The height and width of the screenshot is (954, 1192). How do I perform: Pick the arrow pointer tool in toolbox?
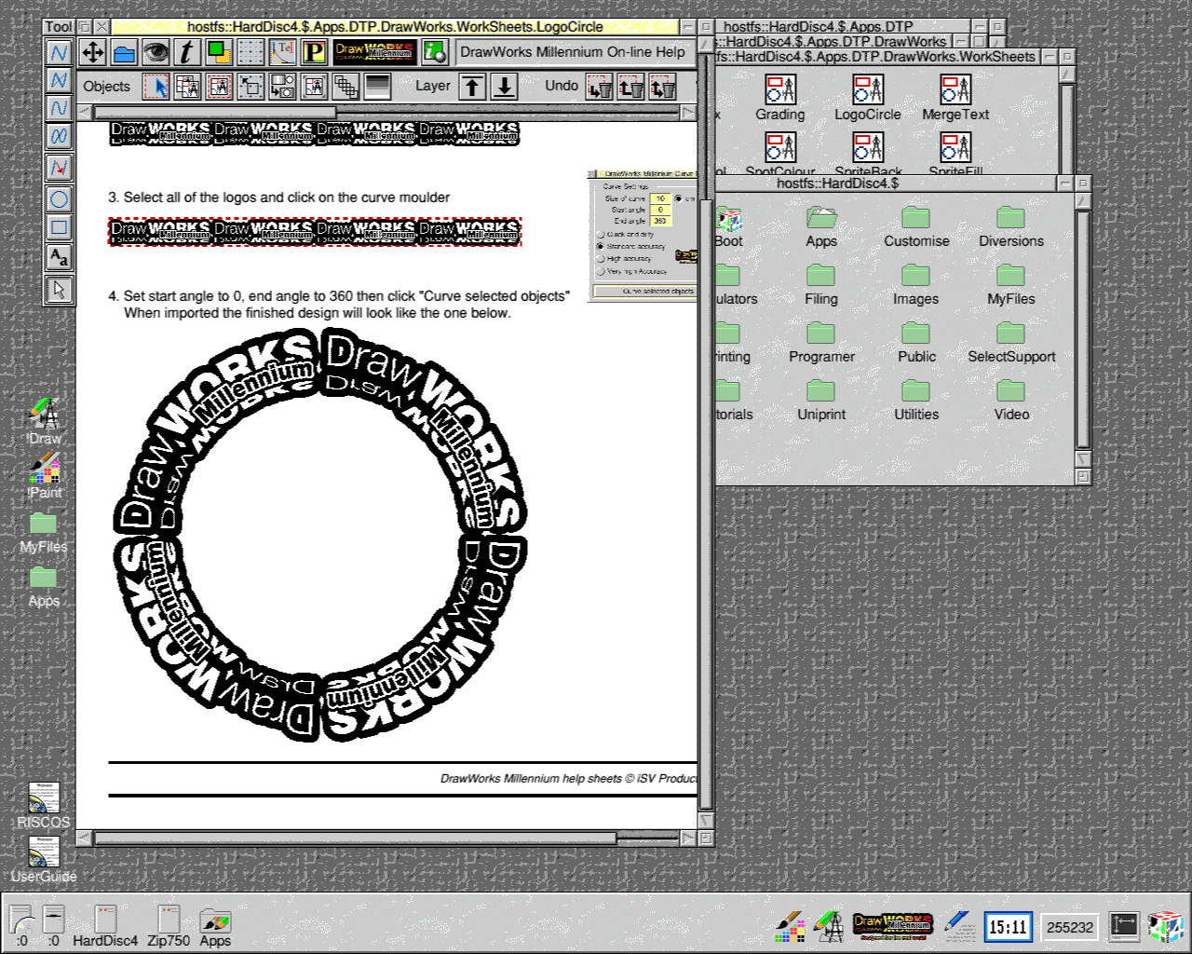59,290
